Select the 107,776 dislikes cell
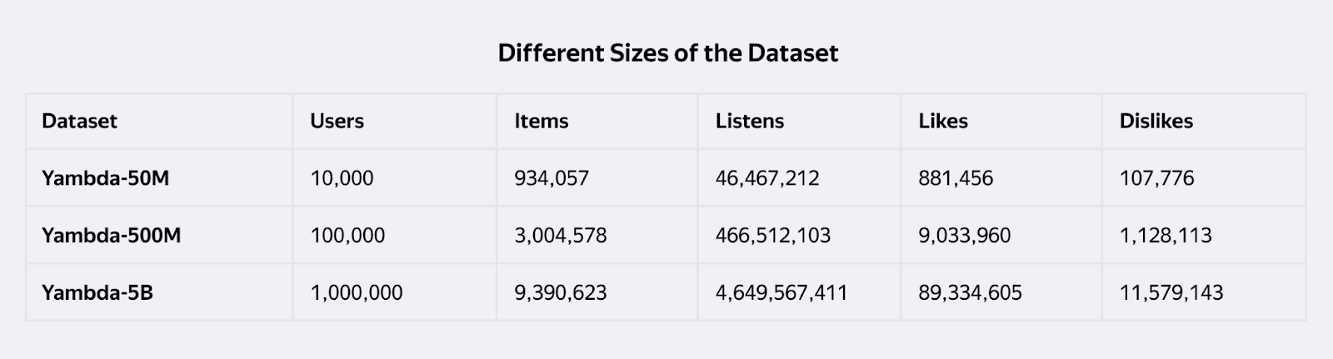The height and width of the screenshot is (359, 1333). pyautogui.click(x=1156, y=178)
